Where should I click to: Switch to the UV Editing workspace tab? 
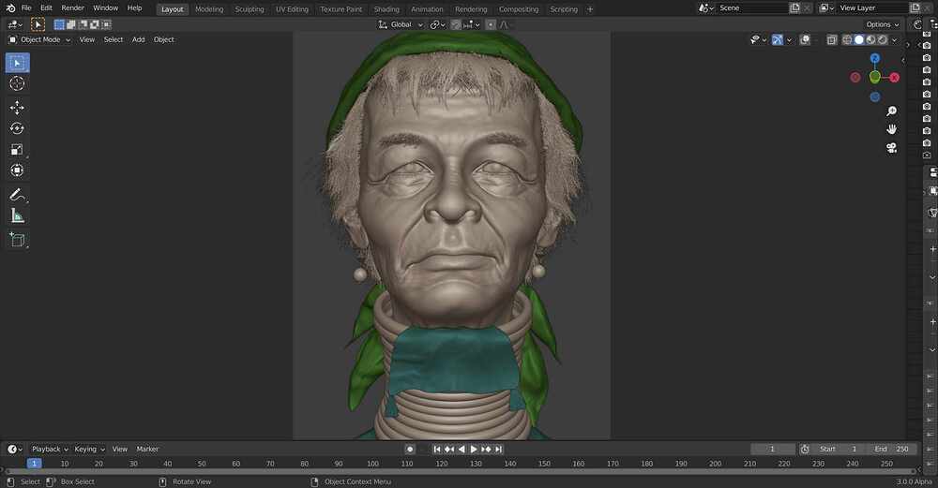click(292, 9)
